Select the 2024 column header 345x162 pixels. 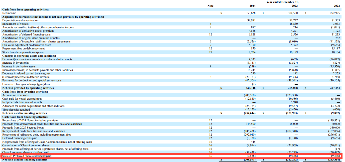[252, 5]
